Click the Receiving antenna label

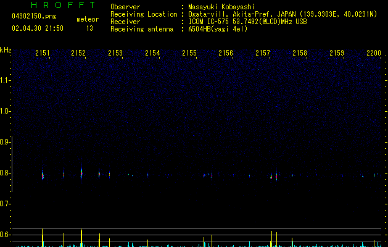pos(142,29)
